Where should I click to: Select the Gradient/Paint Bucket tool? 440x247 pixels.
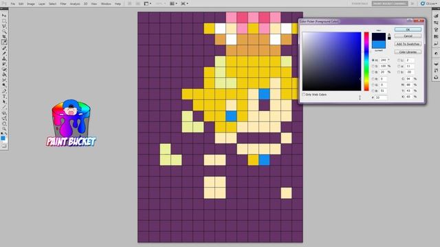point(4,74)
